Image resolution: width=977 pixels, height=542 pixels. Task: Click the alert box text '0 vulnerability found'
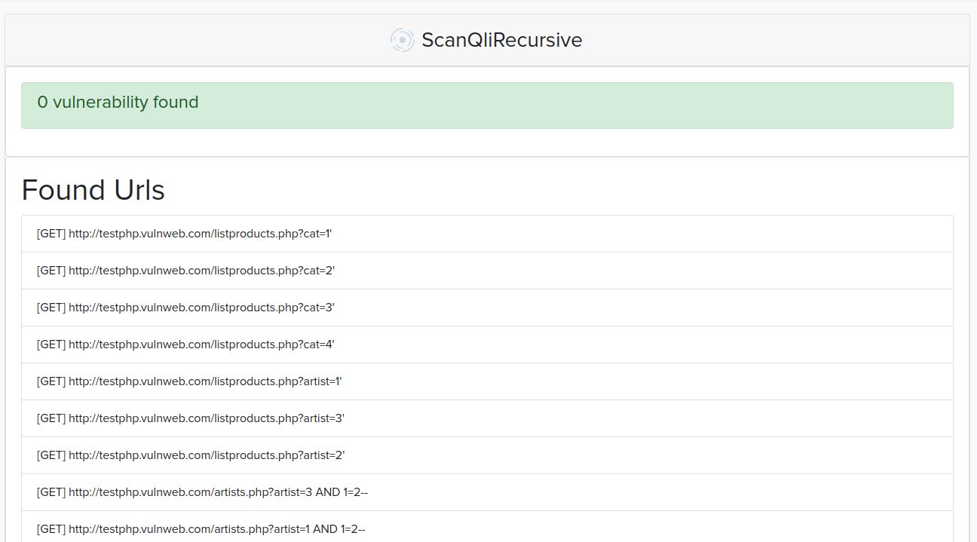click(x=118, y=102)
